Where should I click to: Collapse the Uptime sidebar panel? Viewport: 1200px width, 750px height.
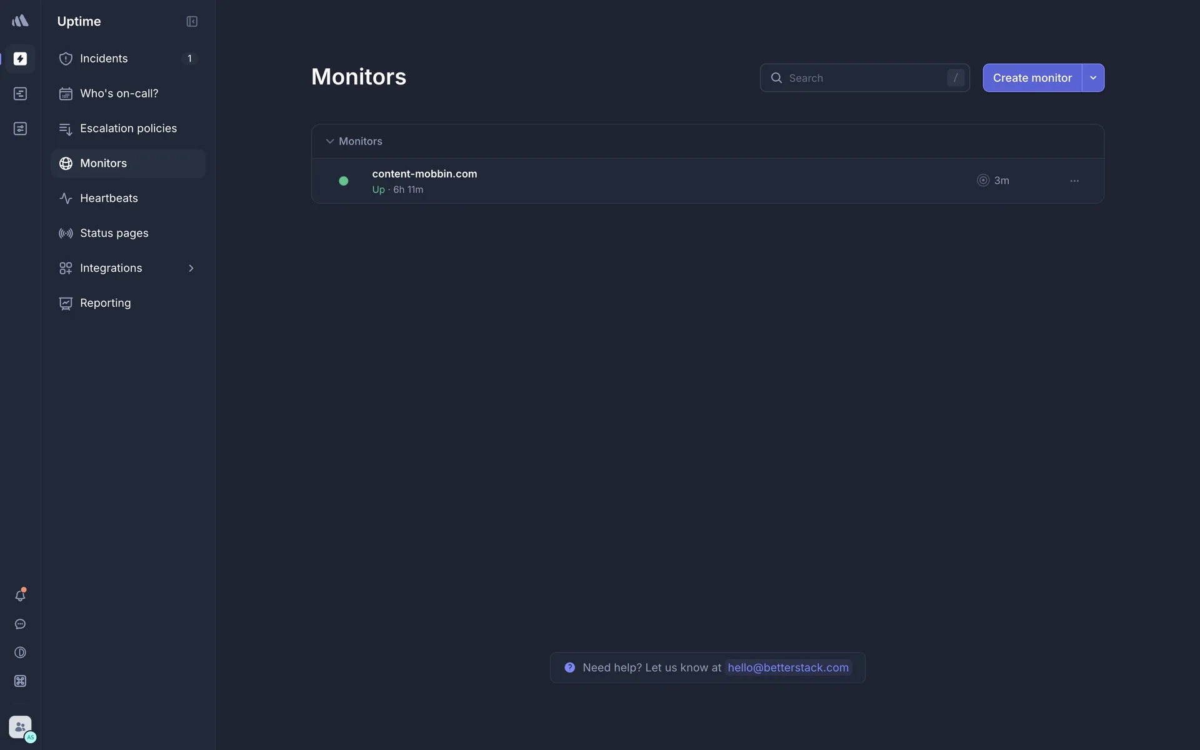[x=192, y=21]
